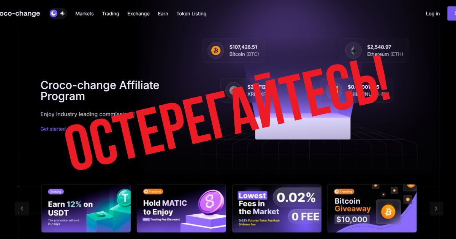Click the Bitcoin orange coin icon
The width and height of the screenshot is (456, 239).
click(x=216, y=50)
